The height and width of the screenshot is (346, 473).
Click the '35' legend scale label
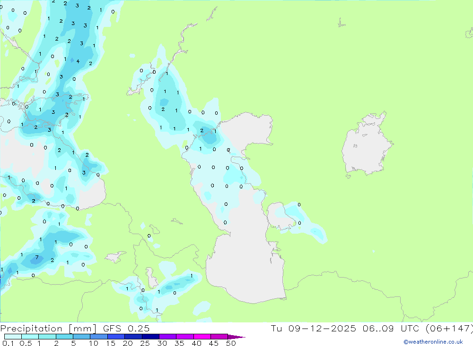coord(179,343)
